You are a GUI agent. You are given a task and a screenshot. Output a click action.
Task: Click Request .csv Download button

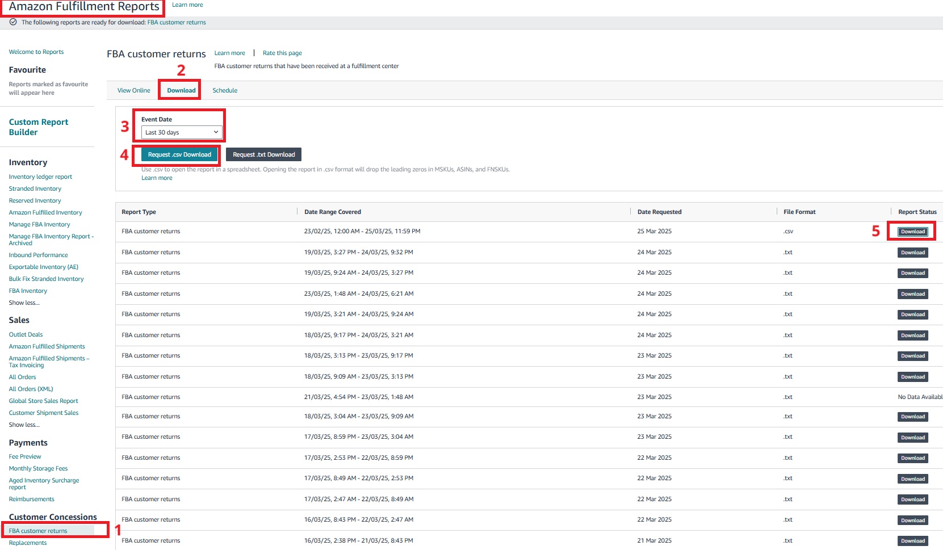pyautogui.click(x=179, y=154)
